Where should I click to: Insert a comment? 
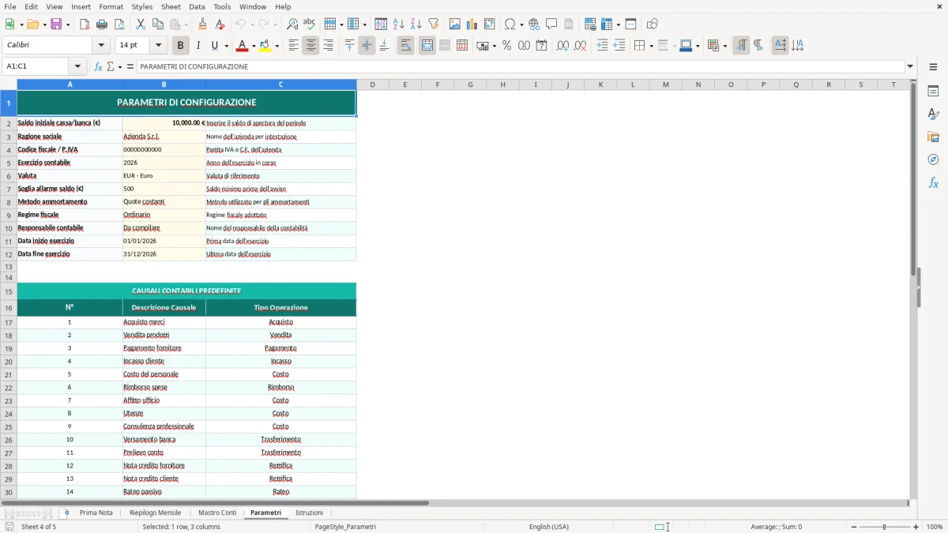click(x=551, y=24)
